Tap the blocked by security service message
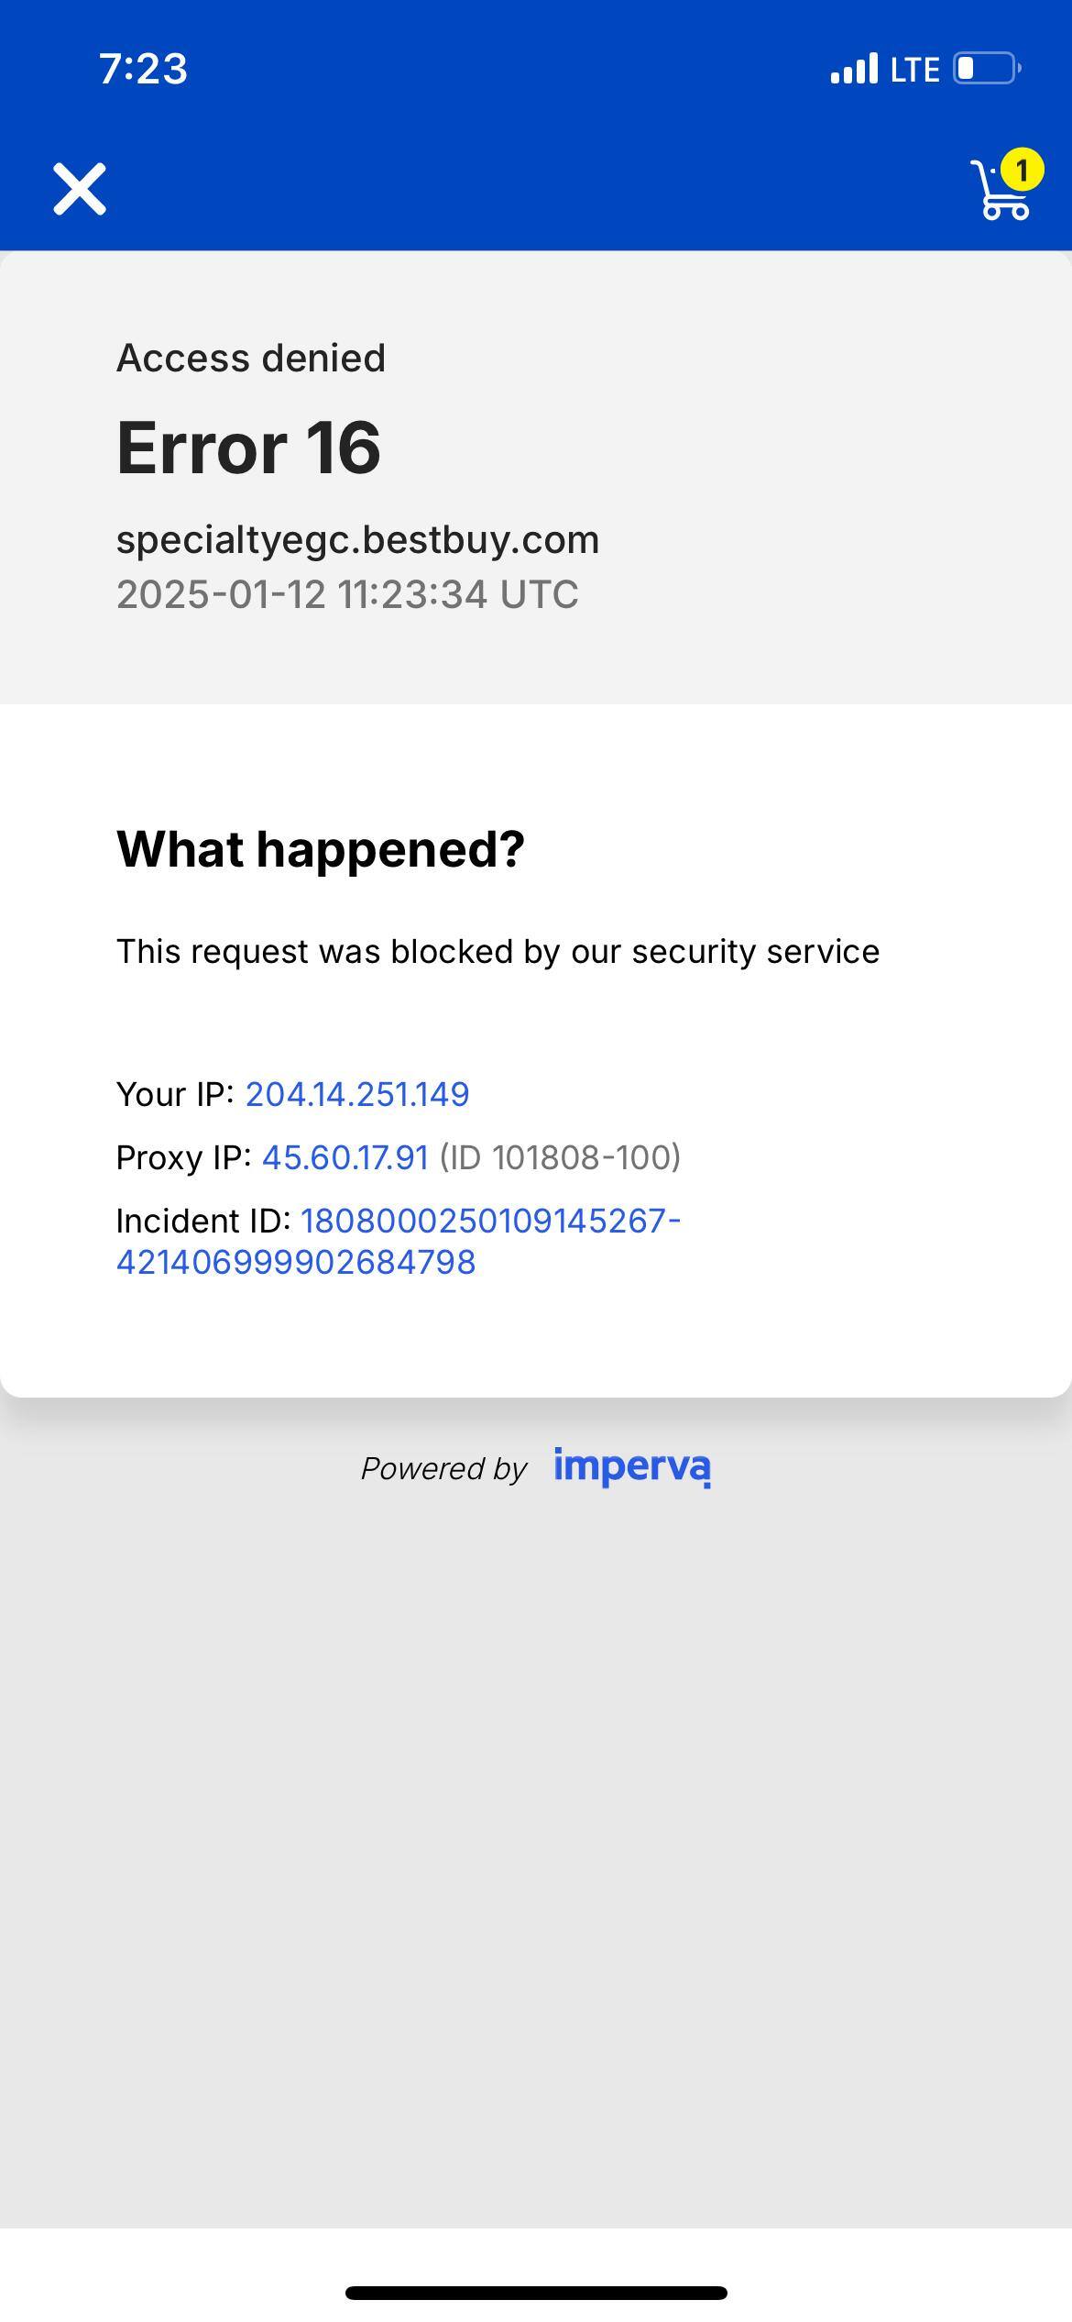Viewport: 1072px width, 2322px height. (x=498, y=951)
